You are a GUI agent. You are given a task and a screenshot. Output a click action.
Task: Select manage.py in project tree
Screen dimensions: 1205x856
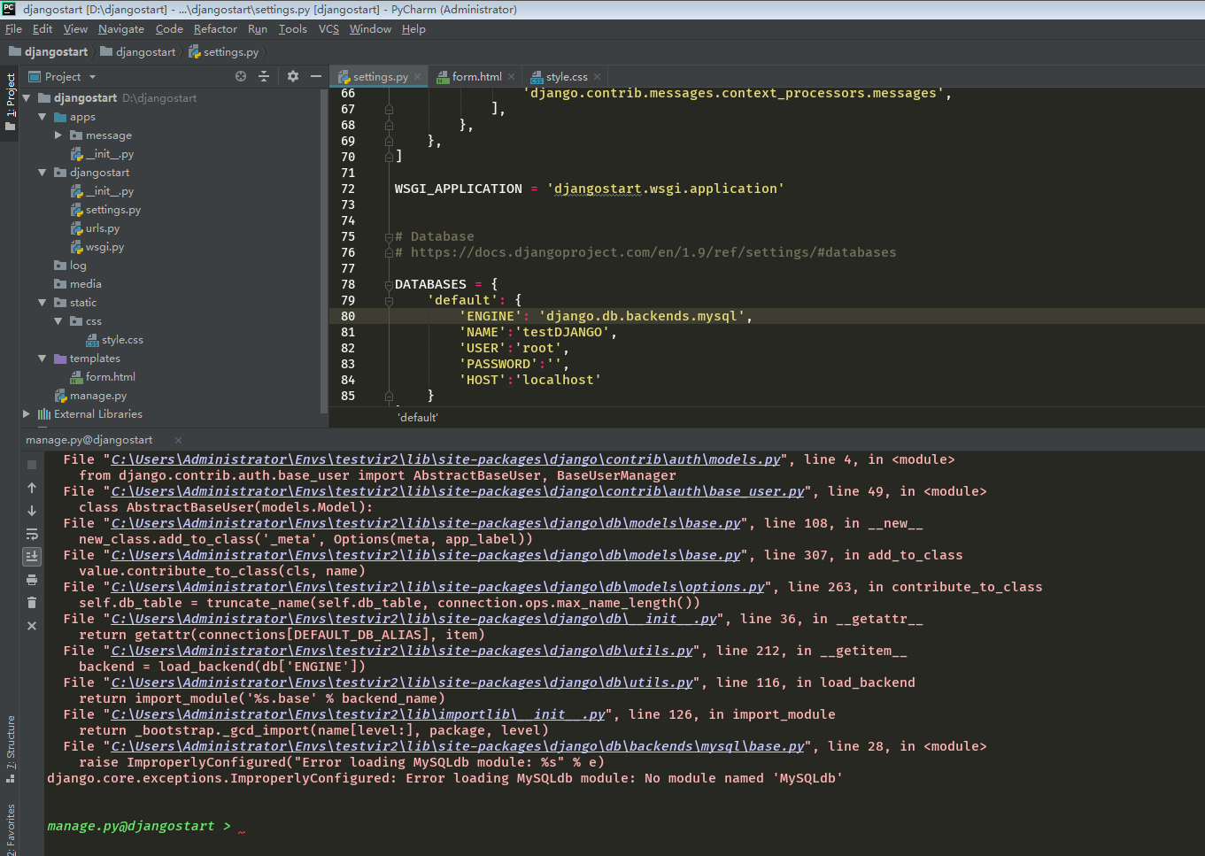coord(97,396)
